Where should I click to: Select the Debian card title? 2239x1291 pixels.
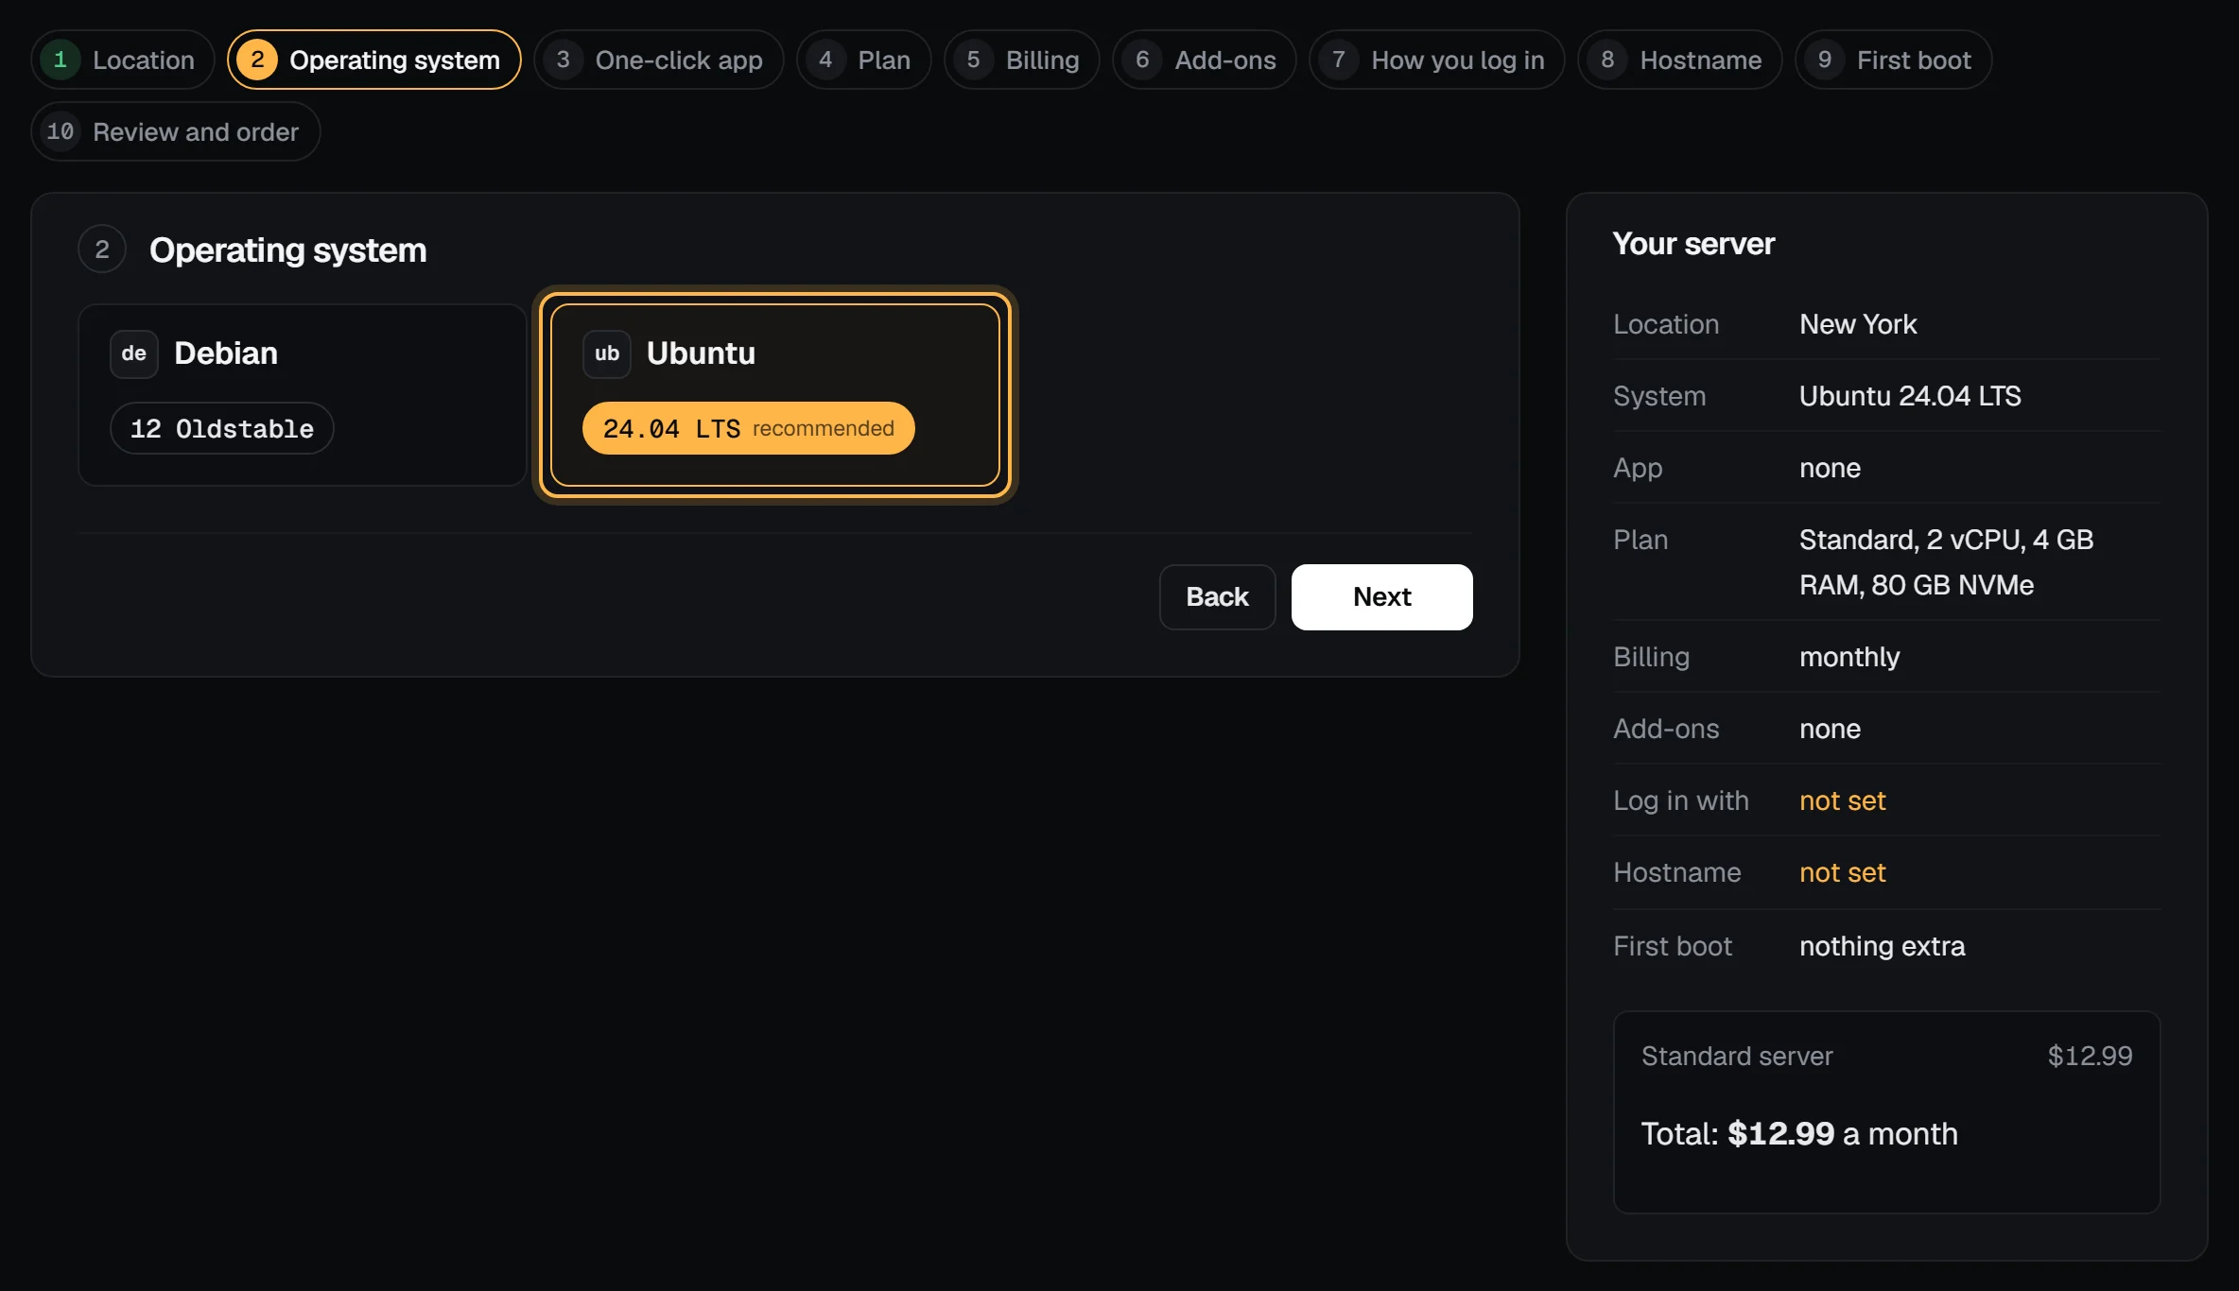pyautogui.click(x=226, y=353)
